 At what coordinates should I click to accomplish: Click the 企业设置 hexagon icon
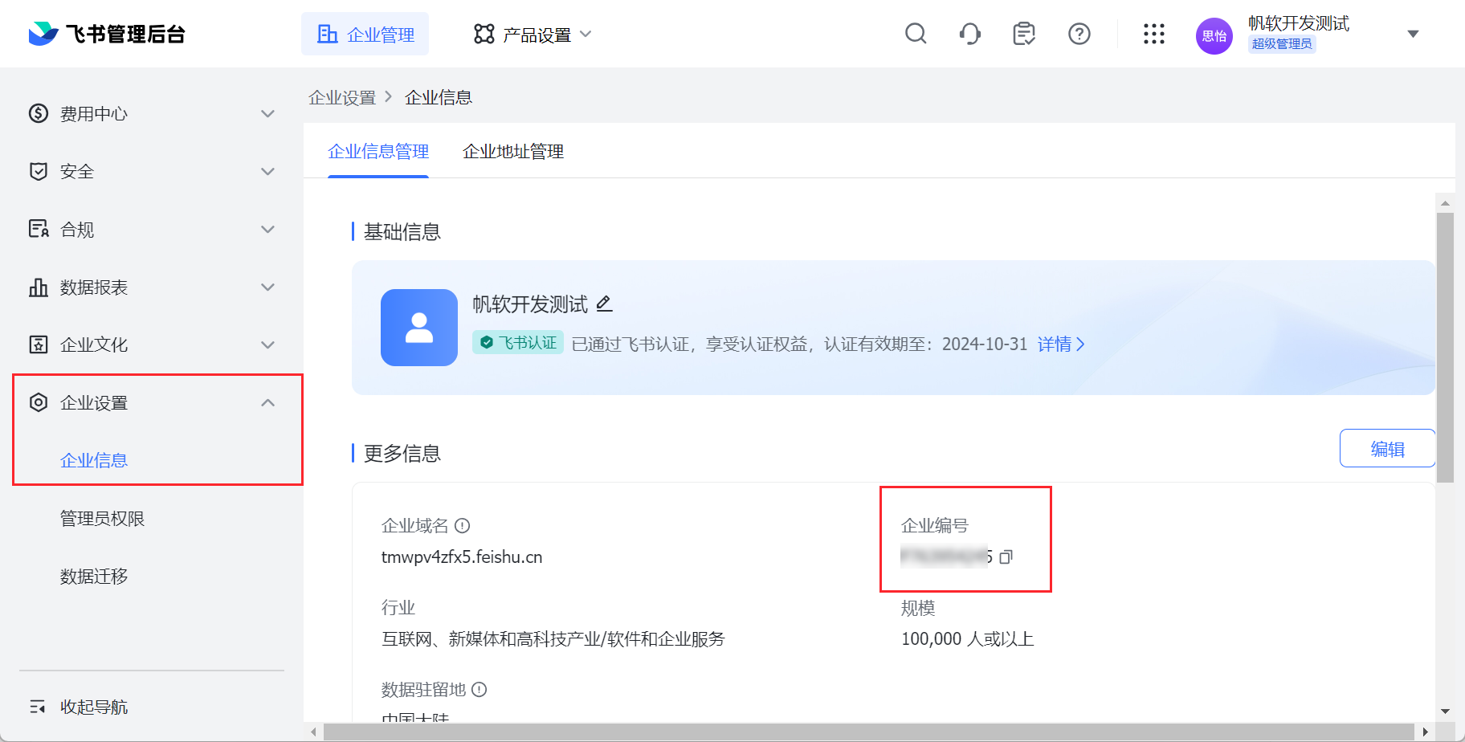pos(39,402)
